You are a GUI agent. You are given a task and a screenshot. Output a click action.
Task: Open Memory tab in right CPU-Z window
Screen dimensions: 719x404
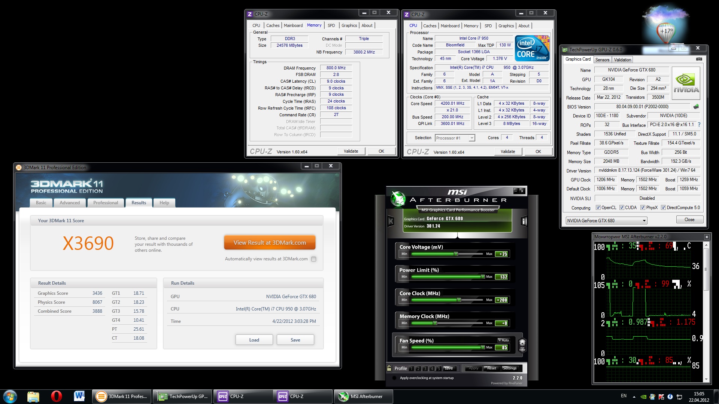(x=471, y=26)
